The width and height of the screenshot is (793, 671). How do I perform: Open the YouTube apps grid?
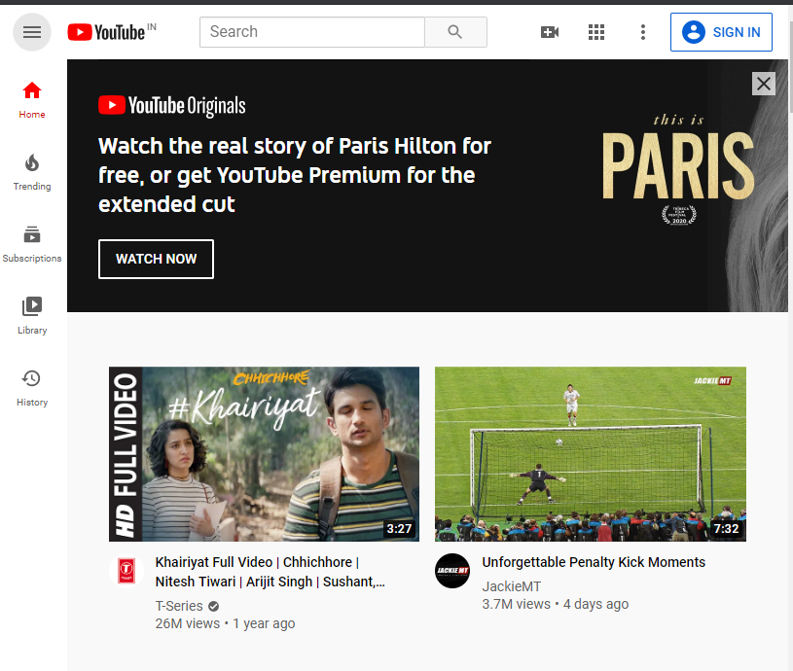point(596,32)
